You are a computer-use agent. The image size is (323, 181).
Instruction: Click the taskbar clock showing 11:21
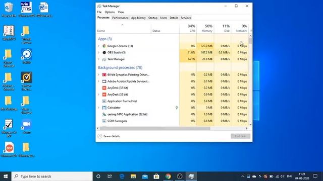pos(302,176)
